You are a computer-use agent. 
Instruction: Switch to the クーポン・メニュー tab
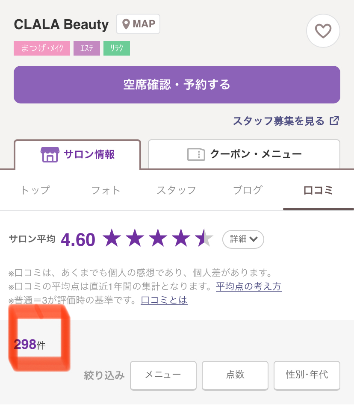point(244,154)
